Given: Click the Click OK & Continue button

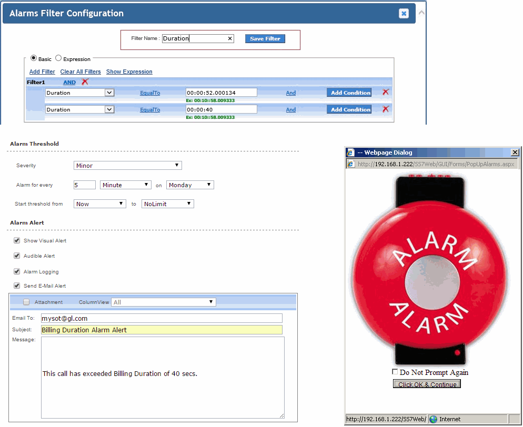Looking at the screenshot, I should point(427,384).
